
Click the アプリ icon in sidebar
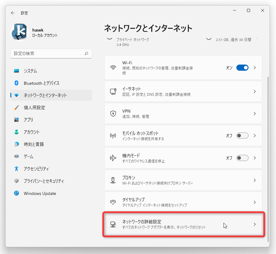coord(16,120)
